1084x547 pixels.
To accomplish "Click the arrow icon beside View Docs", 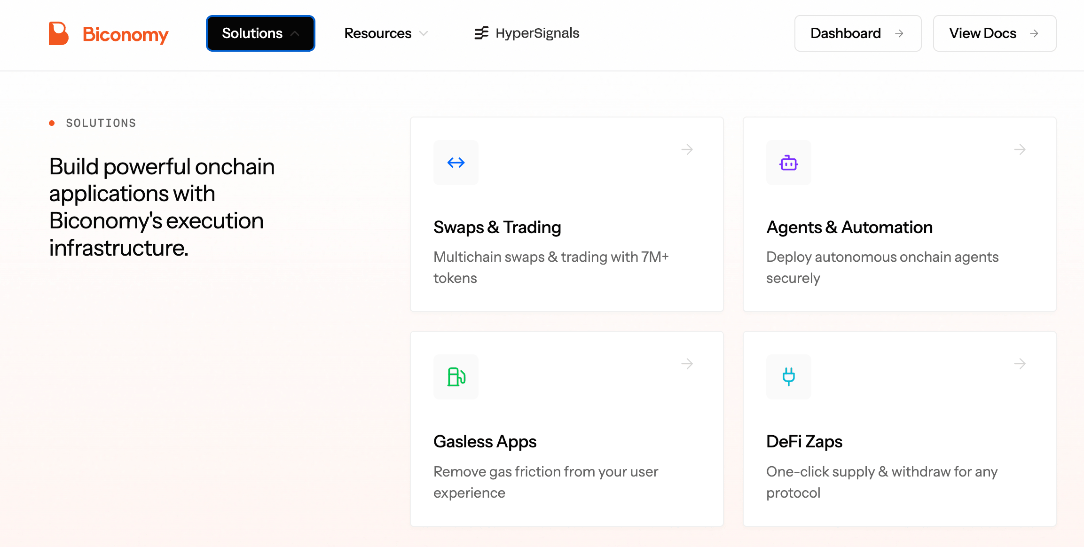I will click(1034, 33).
